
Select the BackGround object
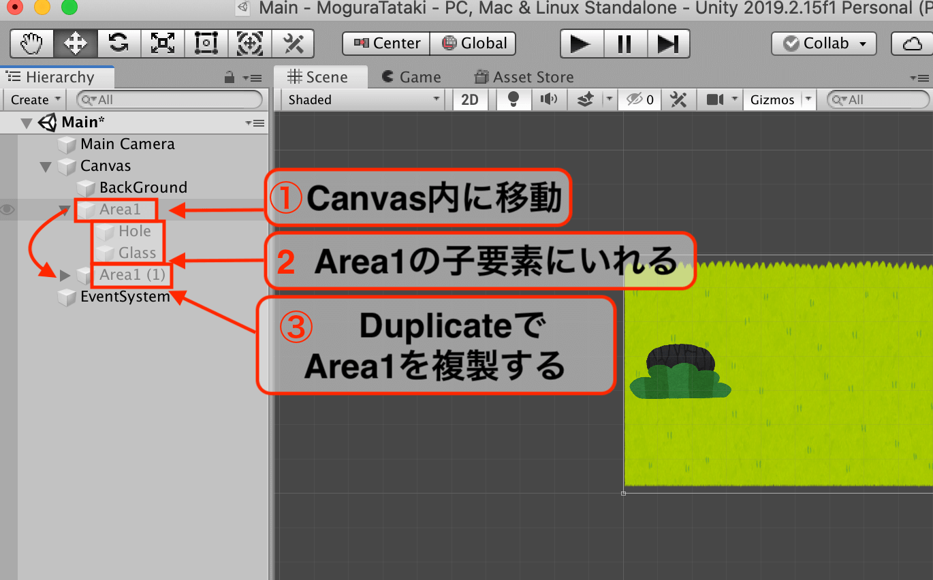pyautogui.click(x=143, y=188)
